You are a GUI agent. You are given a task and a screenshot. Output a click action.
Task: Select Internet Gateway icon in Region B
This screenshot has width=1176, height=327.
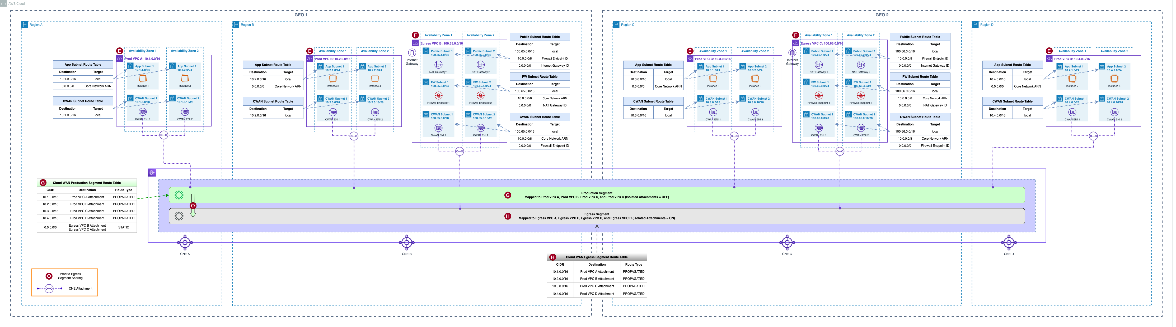(412, 53)
